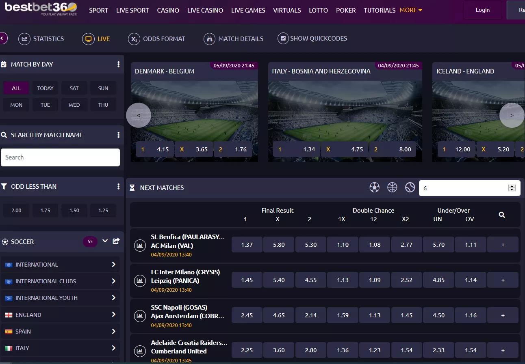Select the Odds Format icon

click(134, 39)
